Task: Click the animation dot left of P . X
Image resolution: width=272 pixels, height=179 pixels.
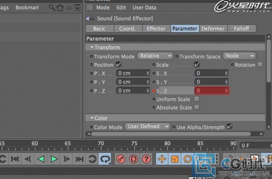Action: (x=91, y=73)
